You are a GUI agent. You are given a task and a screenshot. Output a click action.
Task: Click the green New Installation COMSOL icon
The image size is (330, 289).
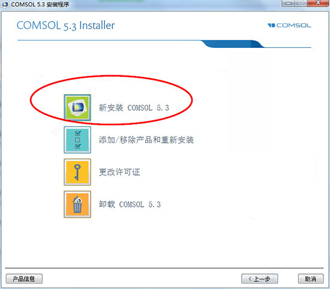[77, 107]
